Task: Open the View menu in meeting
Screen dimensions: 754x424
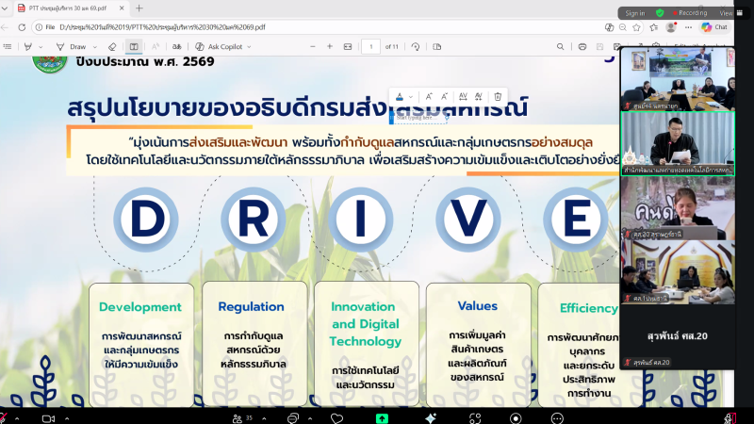Action: click(726, 13)
